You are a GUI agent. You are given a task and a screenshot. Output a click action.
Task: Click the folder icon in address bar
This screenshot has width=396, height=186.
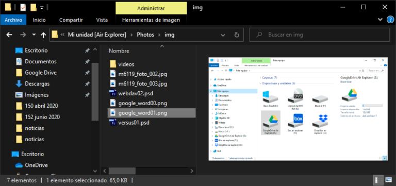pyautogui.click(x=55, y=35)
